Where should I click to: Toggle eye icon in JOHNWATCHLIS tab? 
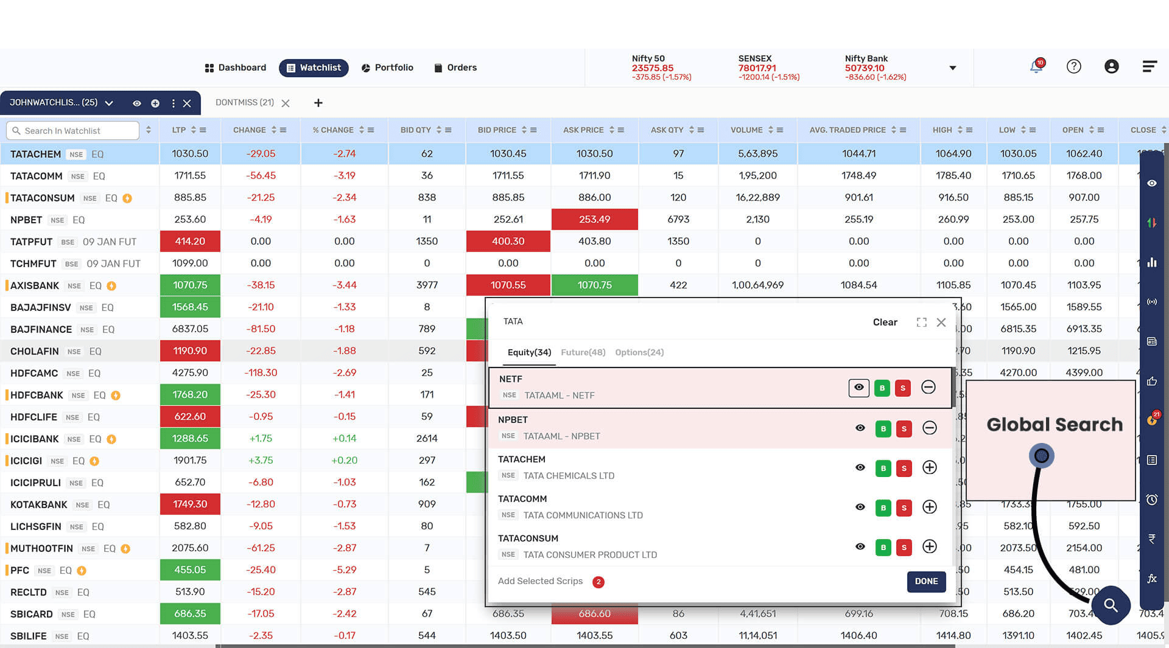click(x=137, y=103)
